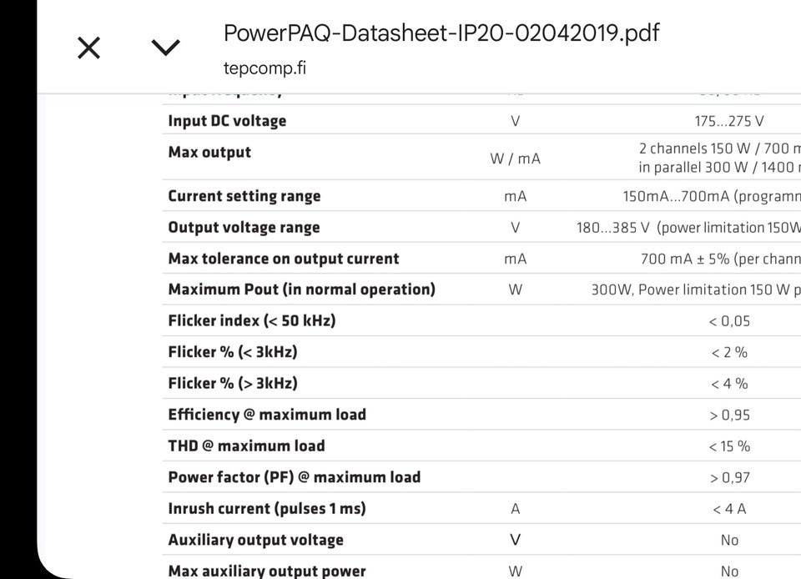
Task: Select 'mA' unit in Max tolerance row
Action: [x=515, y=259]
